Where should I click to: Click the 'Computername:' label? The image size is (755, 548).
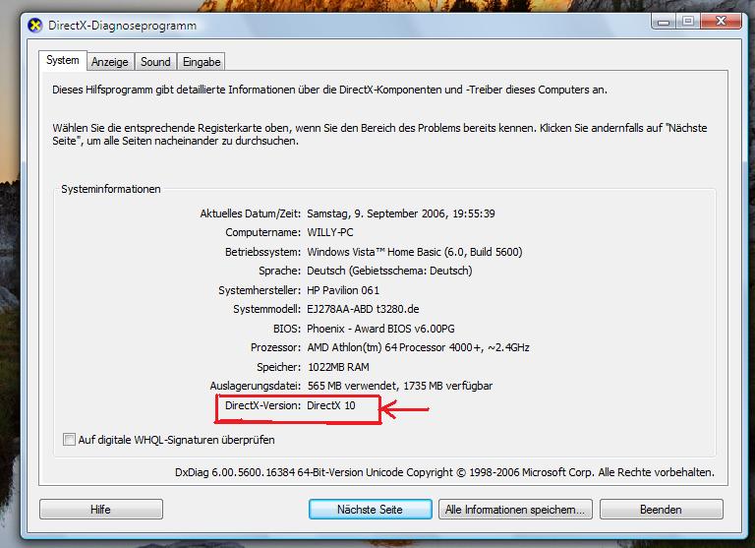[262, 232]
